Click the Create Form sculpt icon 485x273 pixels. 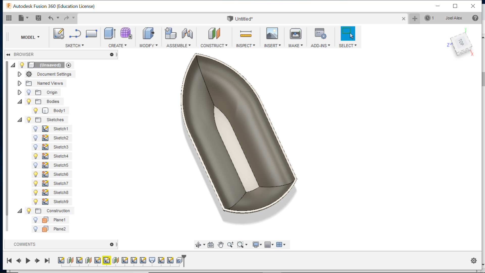(126, 33)
